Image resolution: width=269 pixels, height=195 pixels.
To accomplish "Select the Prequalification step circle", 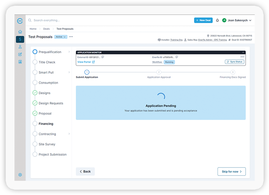I will click(35, 52).
